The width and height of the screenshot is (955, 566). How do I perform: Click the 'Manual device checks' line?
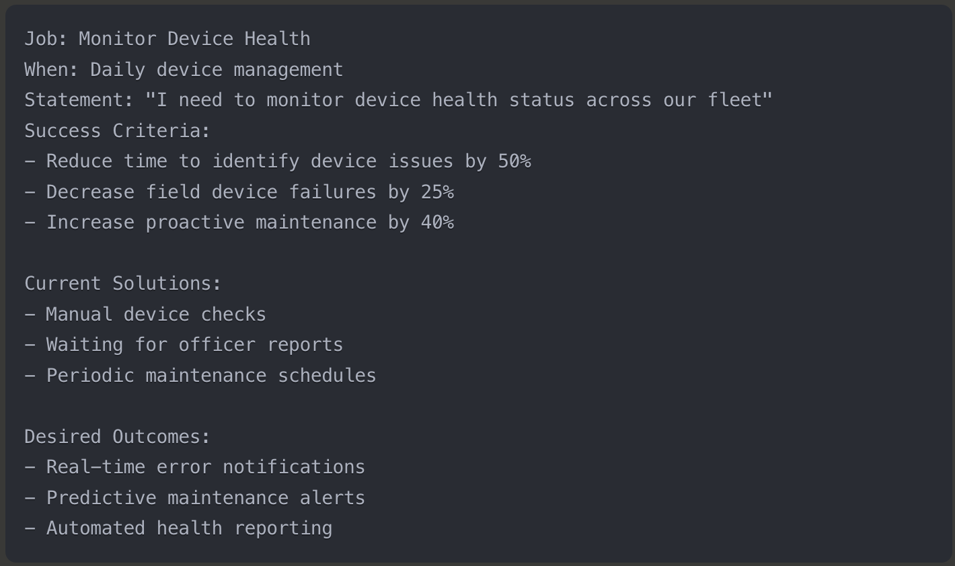(x=145, y=315)
